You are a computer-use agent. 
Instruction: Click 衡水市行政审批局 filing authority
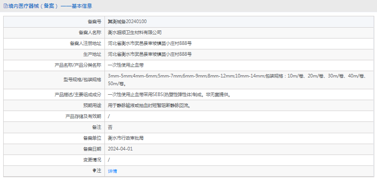(x=126, y=138)
